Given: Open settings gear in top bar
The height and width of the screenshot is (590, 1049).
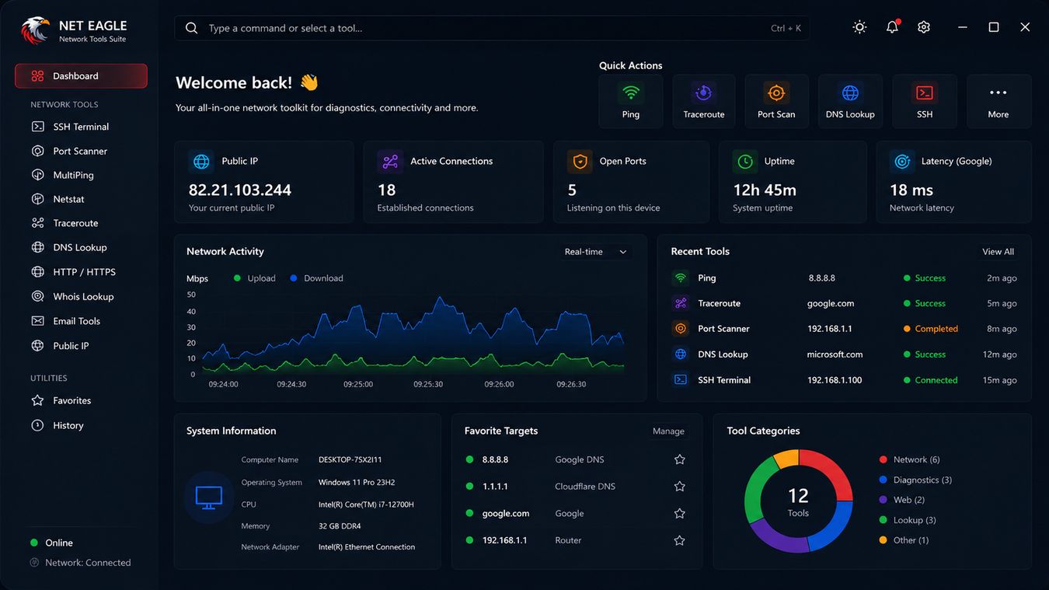Looking at the screenshot, I should [x=924, y=27].
